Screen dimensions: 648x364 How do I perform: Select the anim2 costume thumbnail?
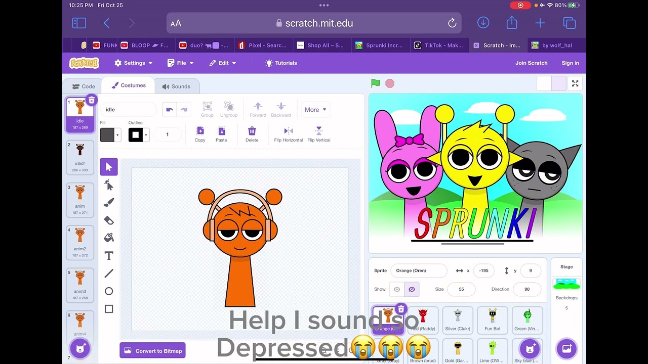(80, 243)
